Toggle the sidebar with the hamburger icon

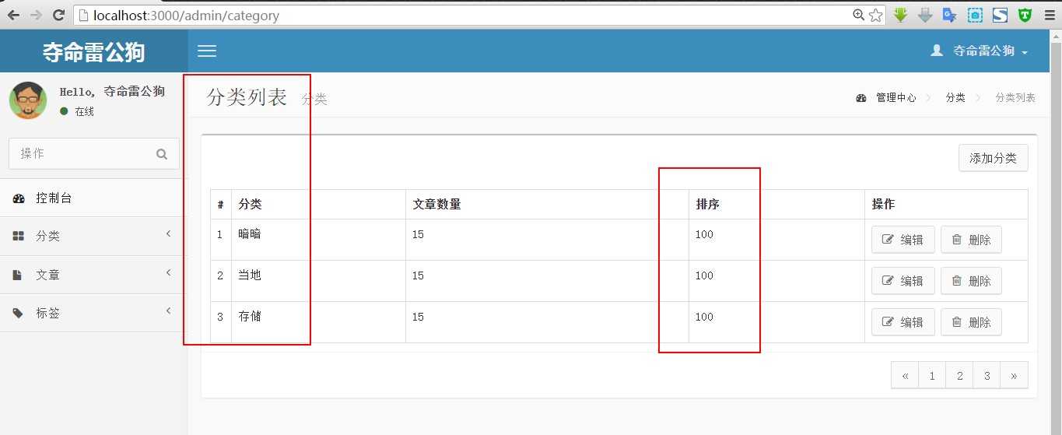tap(207, 51)
